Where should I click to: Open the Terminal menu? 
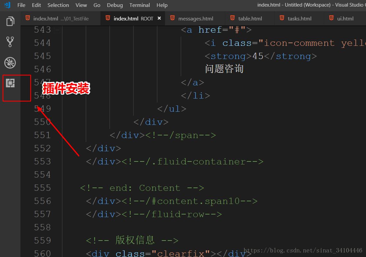(x=139, y=5)
